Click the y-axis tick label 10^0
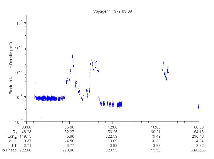The width and height of the screenshot is (214, 159). tap(19, 23)
